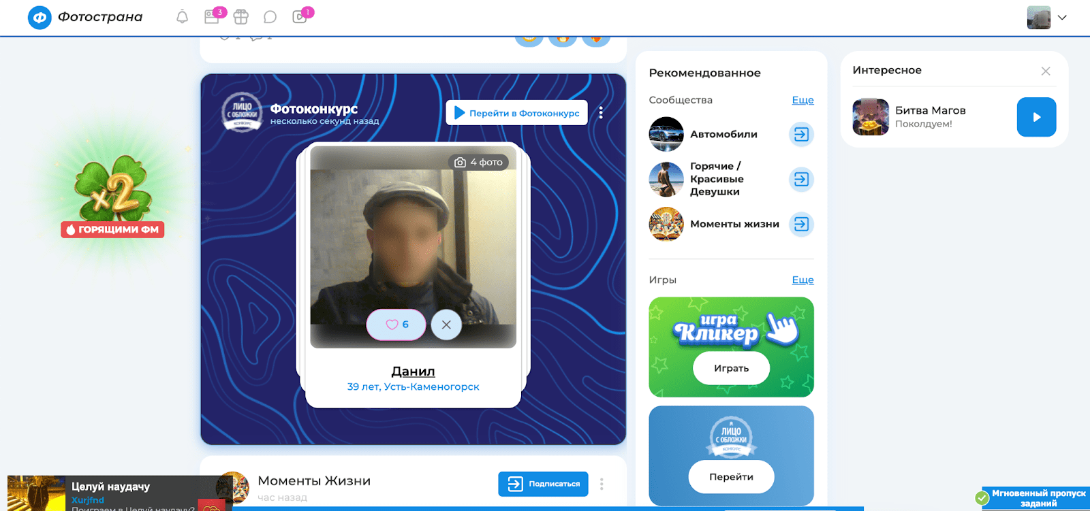The width and height of the screenshot is (1090, 511).
Task: Open the 4 фото counter badge
Action: (x=479, y=162)
